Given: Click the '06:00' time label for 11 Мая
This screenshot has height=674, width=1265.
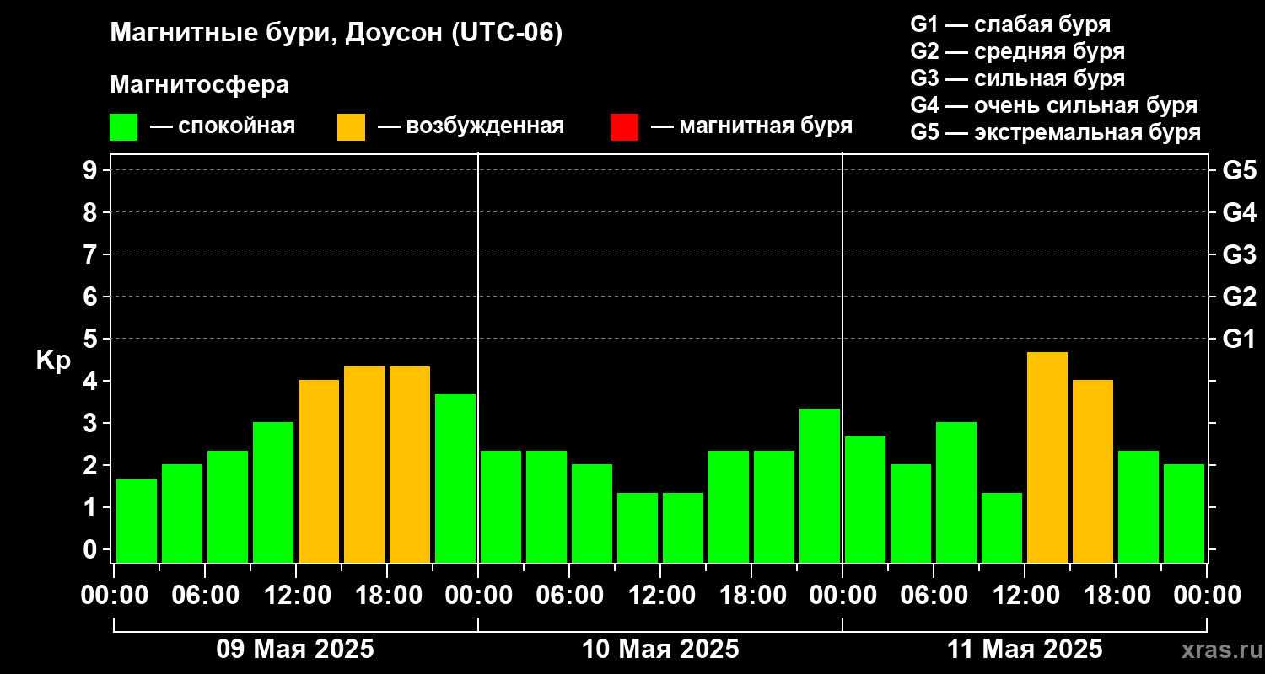Looking at the screenshot, I should [934, 596].
